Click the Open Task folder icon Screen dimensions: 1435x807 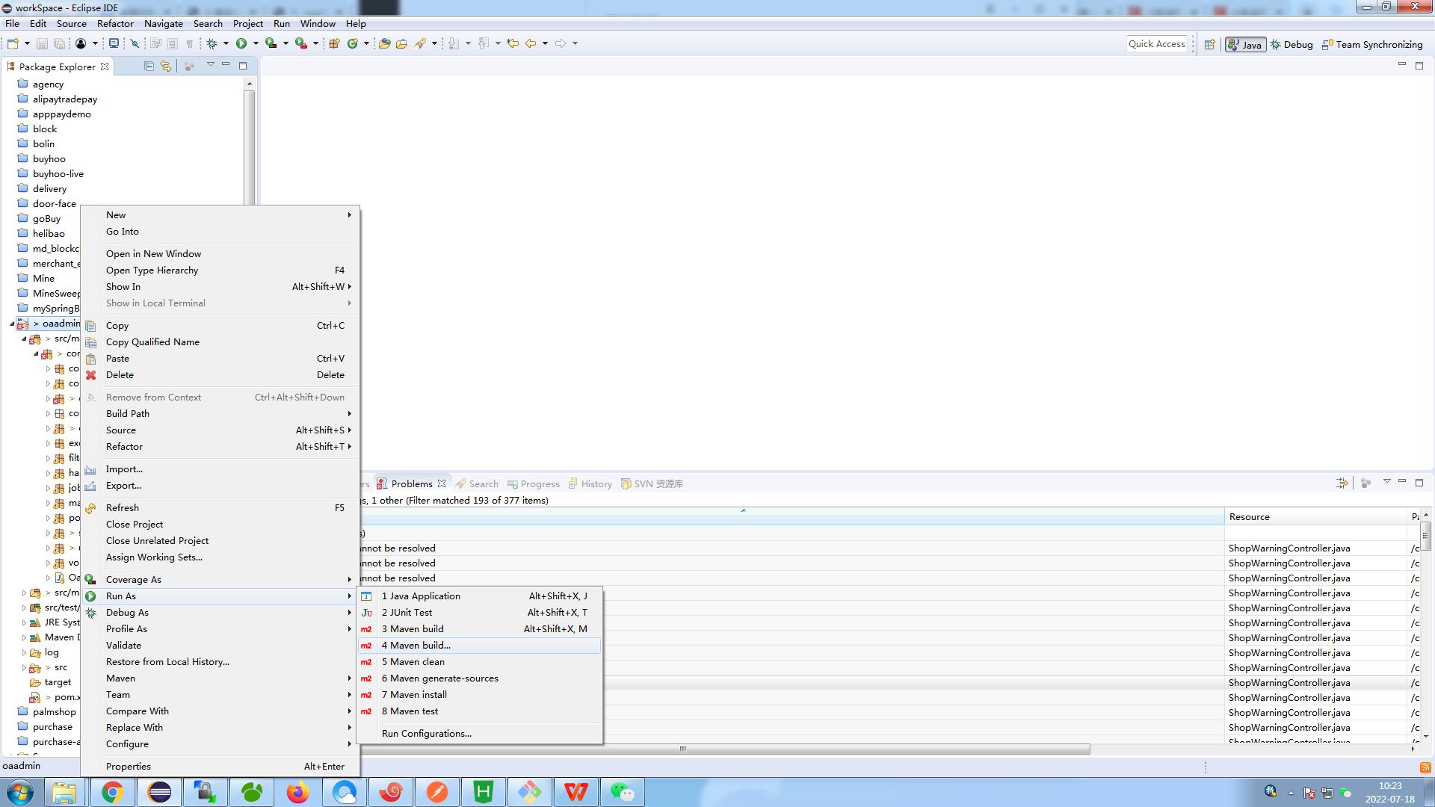click(x=401, y=43)
